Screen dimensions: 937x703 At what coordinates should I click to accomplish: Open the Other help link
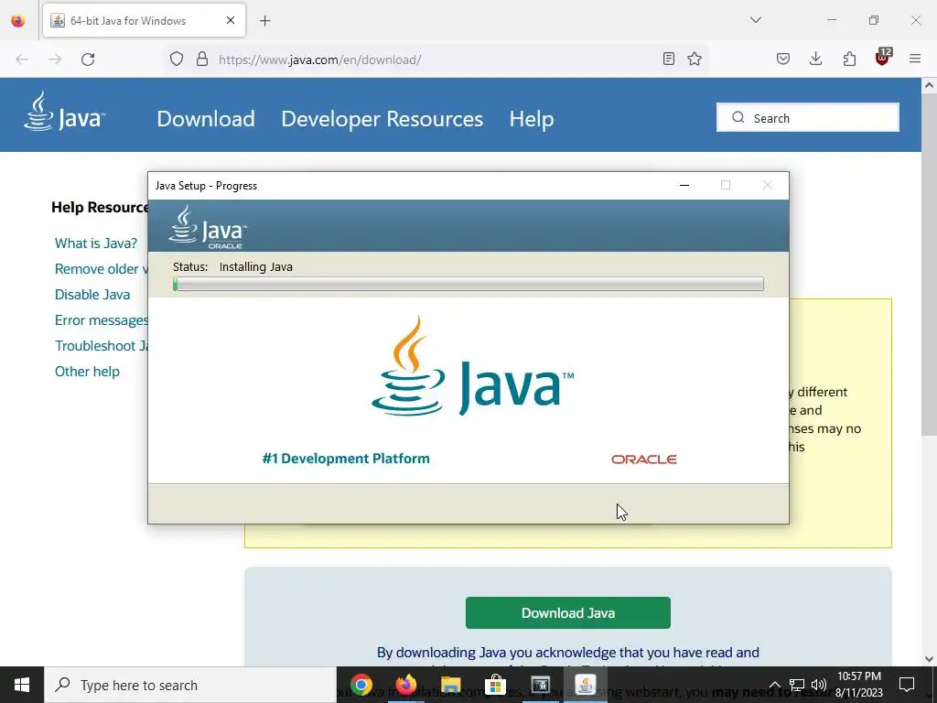click(87, 372)
